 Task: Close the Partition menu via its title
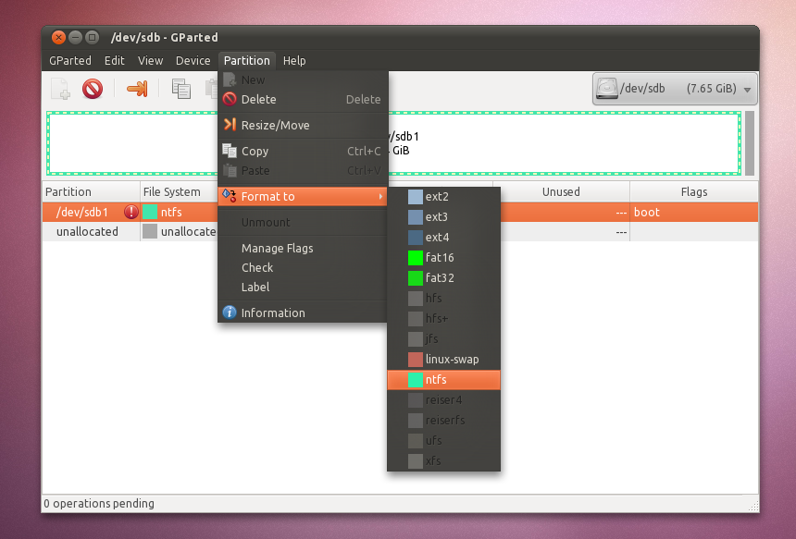247,60
